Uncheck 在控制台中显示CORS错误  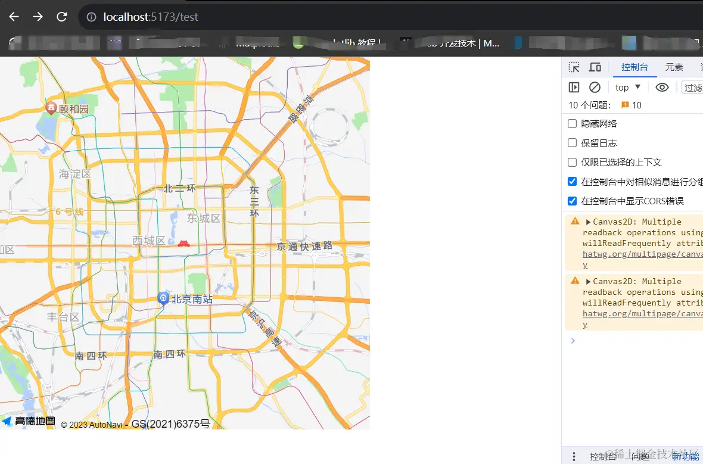(572, 200)
